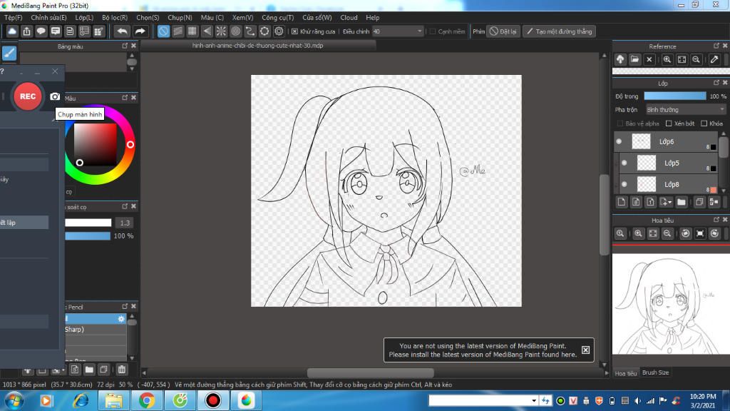Select the concentric circle snap icon
This screenshot has width=730, height=411.
click(235, 31)
